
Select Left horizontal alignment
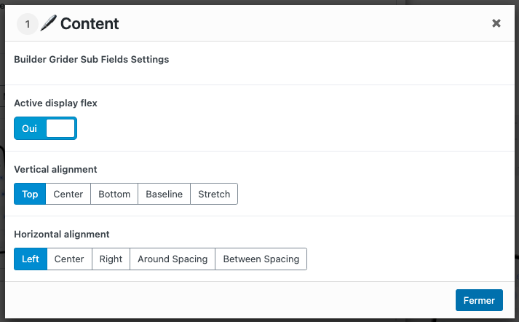tap(31, 259)
